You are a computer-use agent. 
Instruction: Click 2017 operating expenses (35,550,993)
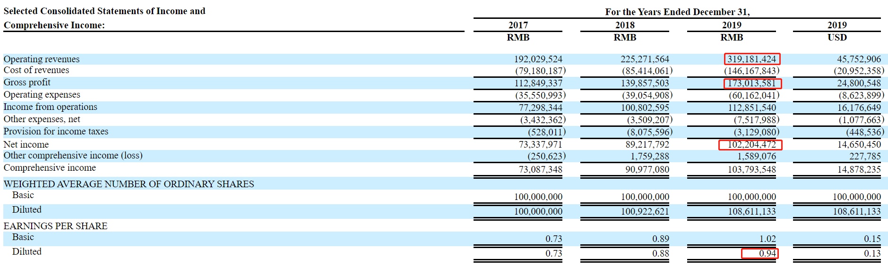click(541, 96)
